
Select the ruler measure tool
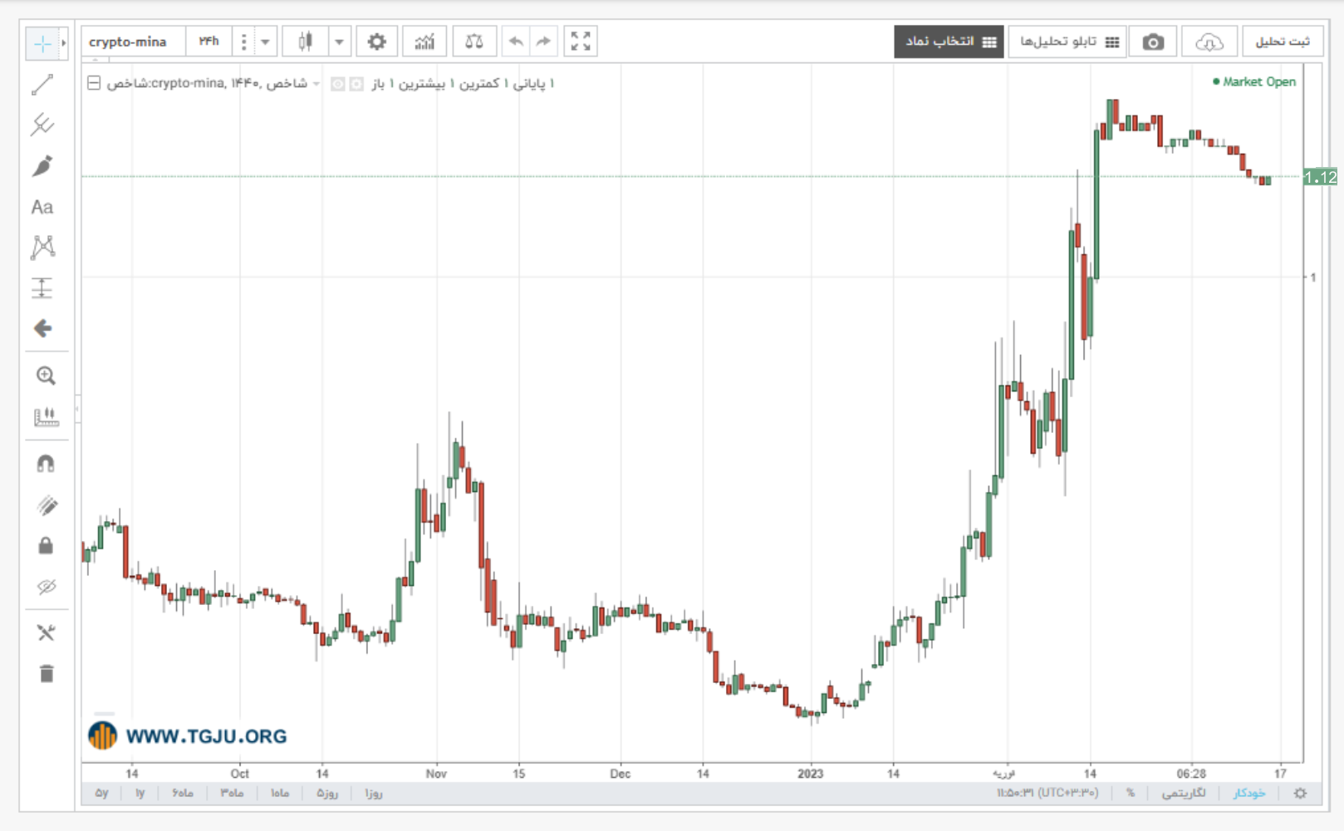[x=46, y=416]
